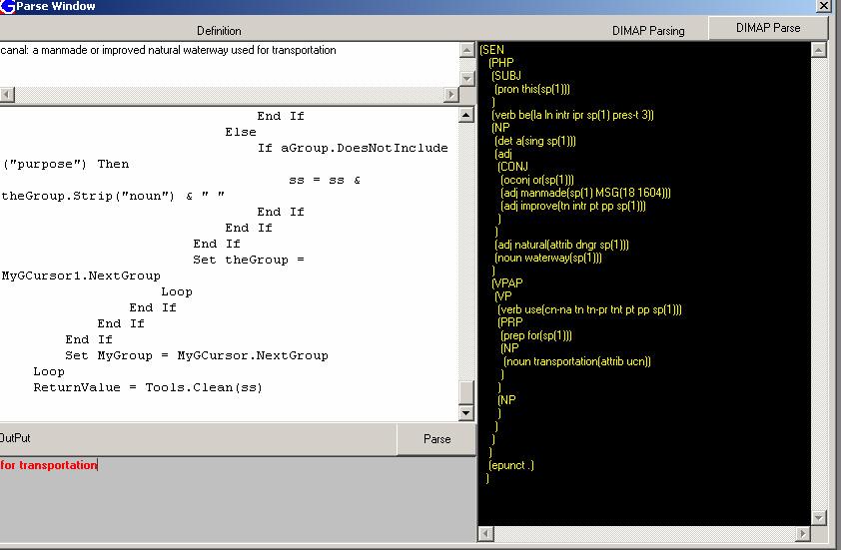The image size is (841, 550).
Task: Click the '(SUBJ' node text
Action: (x=505, y=76)
